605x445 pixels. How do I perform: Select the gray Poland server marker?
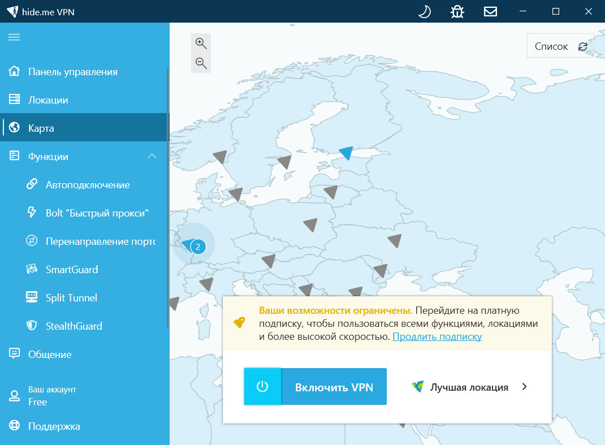(x=311, y=224)
